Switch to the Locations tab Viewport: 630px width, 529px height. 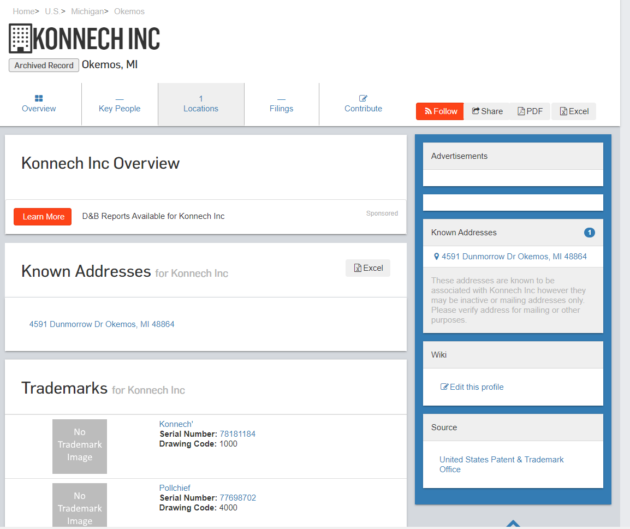click(201, 104)
